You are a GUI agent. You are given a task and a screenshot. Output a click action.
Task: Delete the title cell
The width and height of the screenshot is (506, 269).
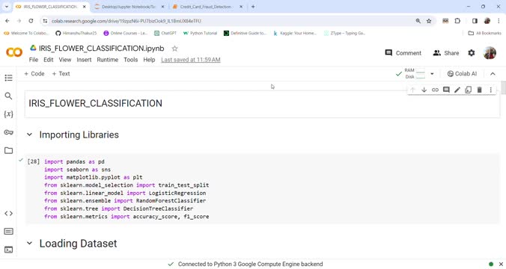(480, 90)
